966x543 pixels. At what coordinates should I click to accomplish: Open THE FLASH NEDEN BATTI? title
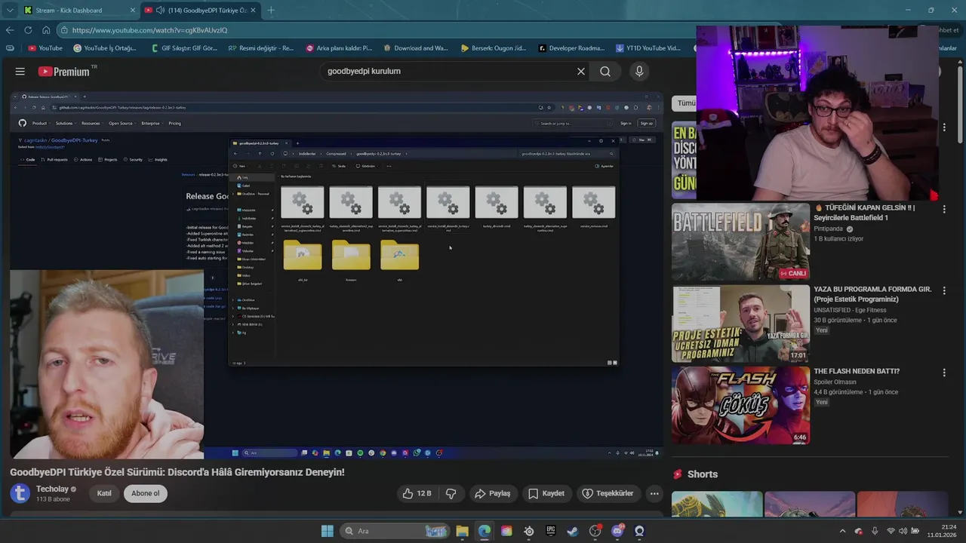click(857, 371)
